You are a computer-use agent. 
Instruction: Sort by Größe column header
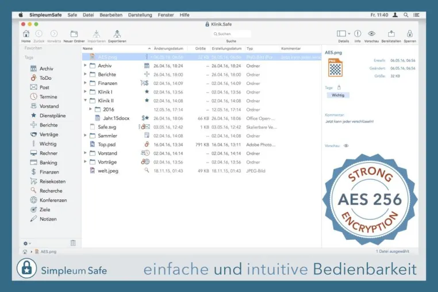pos(200,48)
